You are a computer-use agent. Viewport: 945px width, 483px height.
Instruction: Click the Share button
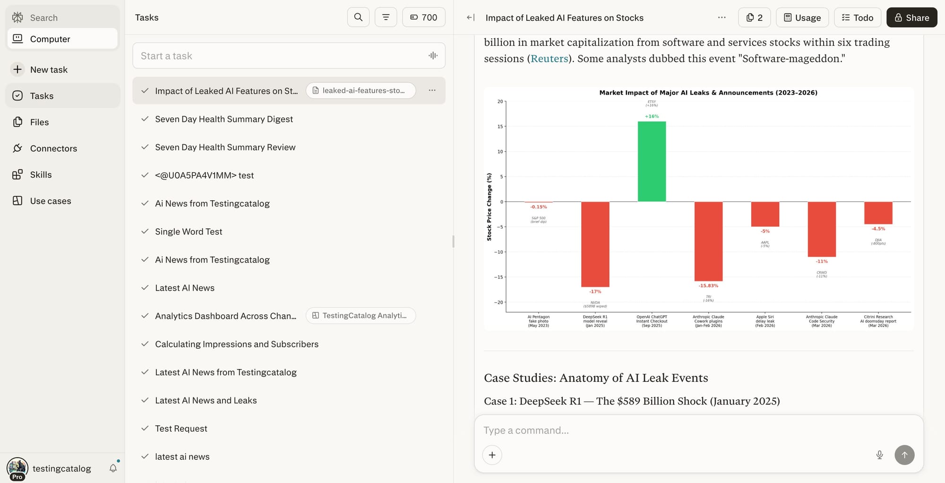point(911,17)
